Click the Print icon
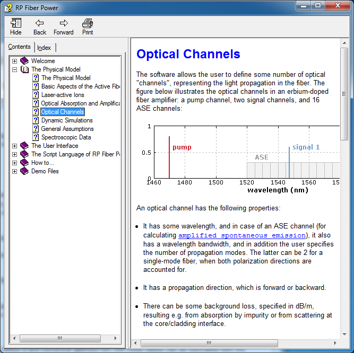This screenshot has width=354, height=353. pyautogui.click(x=88, y=23)
